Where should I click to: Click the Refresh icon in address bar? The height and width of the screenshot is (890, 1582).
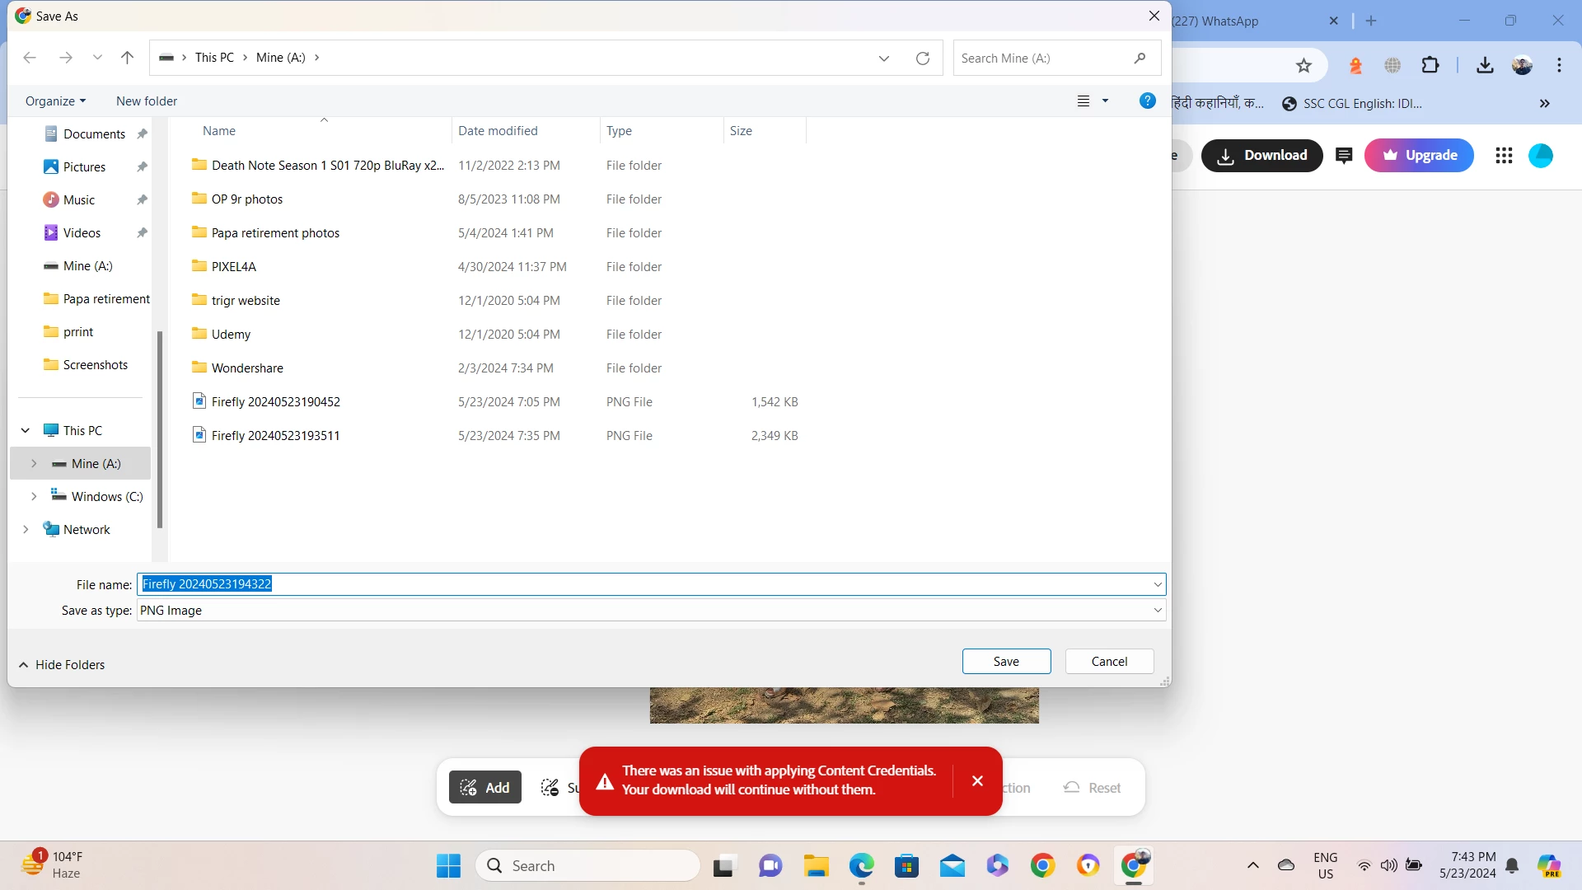tap(923, 58)
